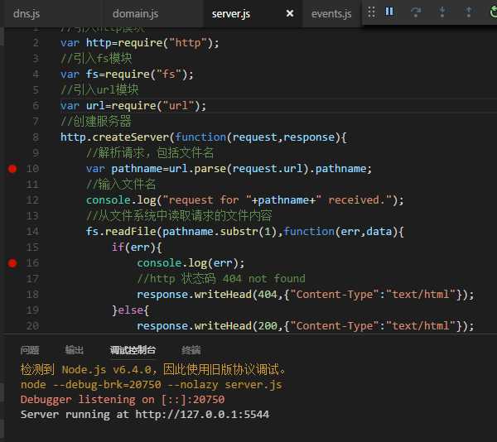This screenshot has width=497, height=442.
Task: Open the http://127.0.0.1:5544 link
Action: point(202,415)
